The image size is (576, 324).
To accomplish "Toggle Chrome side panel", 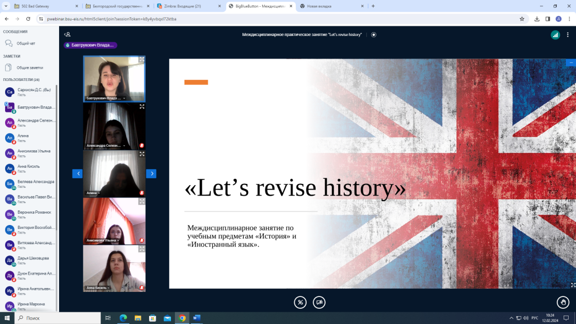I will [x=547, y=19].
